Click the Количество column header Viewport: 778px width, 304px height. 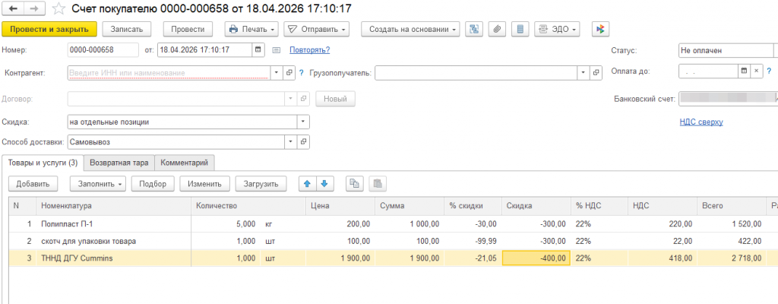tap(248, 206)
